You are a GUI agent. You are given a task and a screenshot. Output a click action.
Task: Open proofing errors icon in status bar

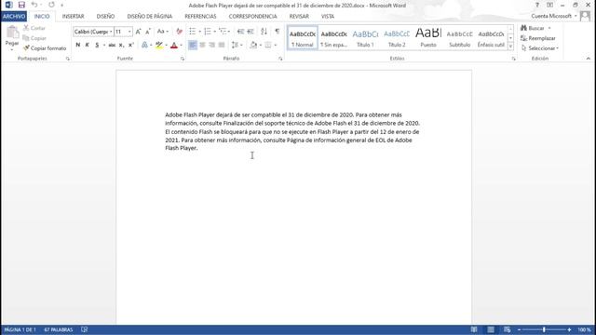[85, 329]
